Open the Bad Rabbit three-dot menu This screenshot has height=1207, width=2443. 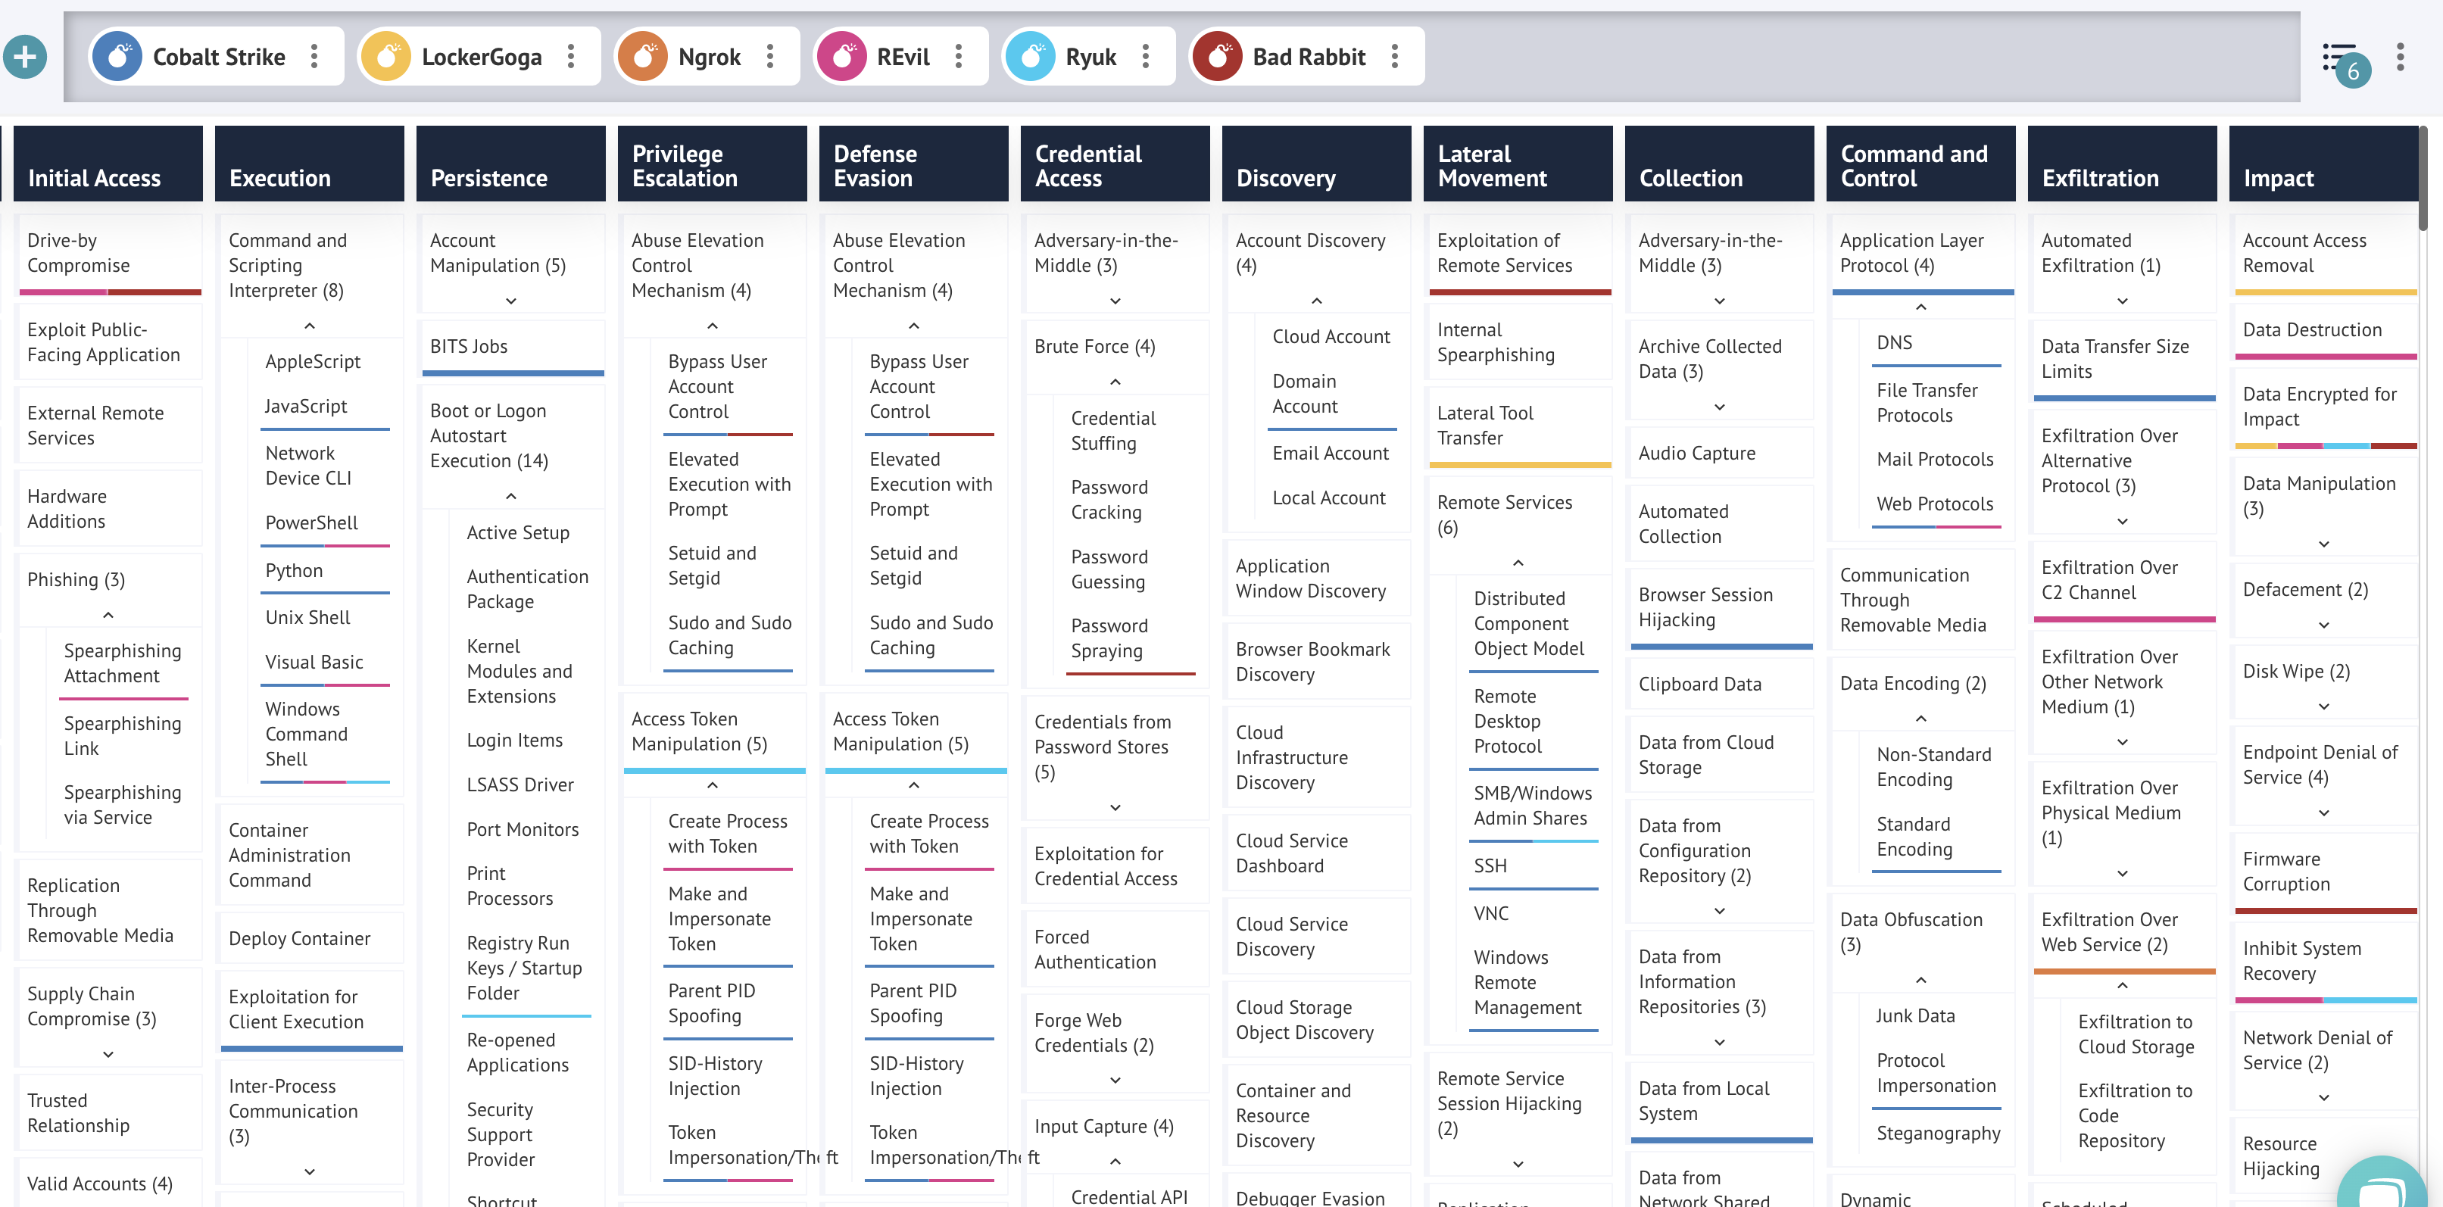click(x=1394, y=57)
